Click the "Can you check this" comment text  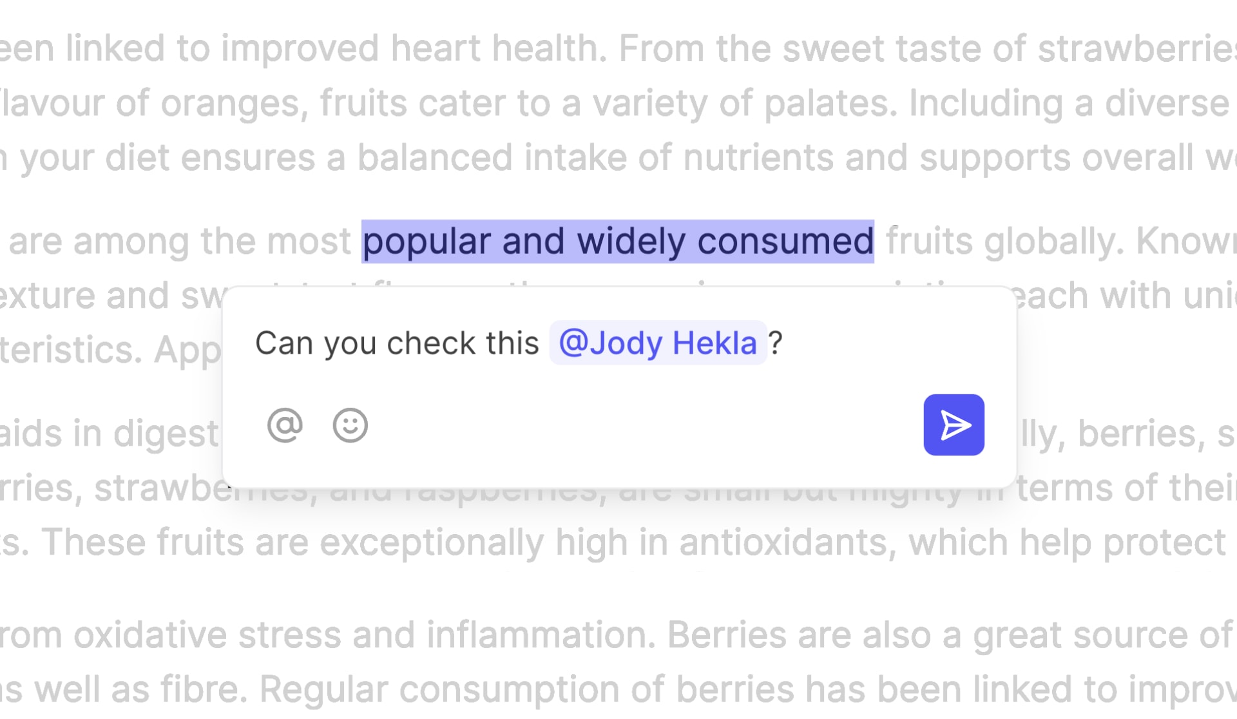pos(397,343)
